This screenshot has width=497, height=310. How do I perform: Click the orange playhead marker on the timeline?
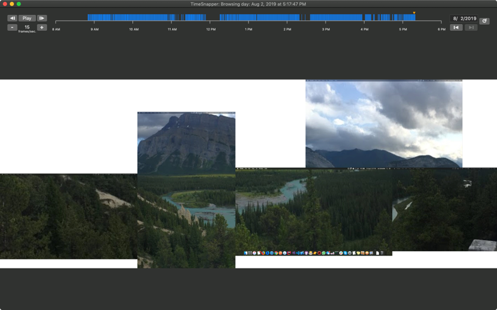pos(414,13)
